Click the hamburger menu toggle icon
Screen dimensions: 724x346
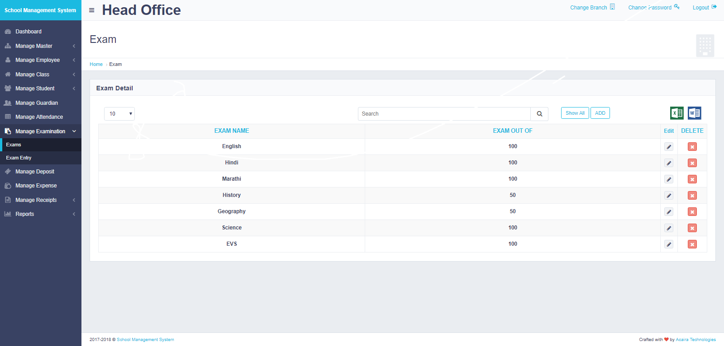pos(92,10)
